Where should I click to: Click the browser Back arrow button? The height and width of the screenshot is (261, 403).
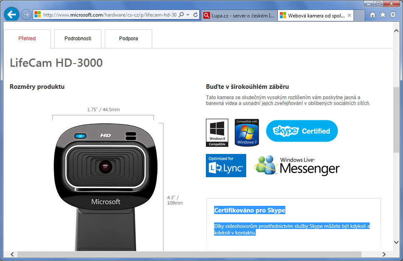pyautogui.click(x=12, y=15)
